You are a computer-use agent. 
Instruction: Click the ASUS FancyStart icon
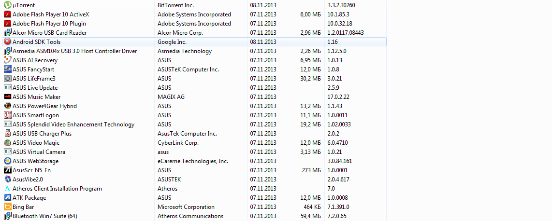(7, 69)
